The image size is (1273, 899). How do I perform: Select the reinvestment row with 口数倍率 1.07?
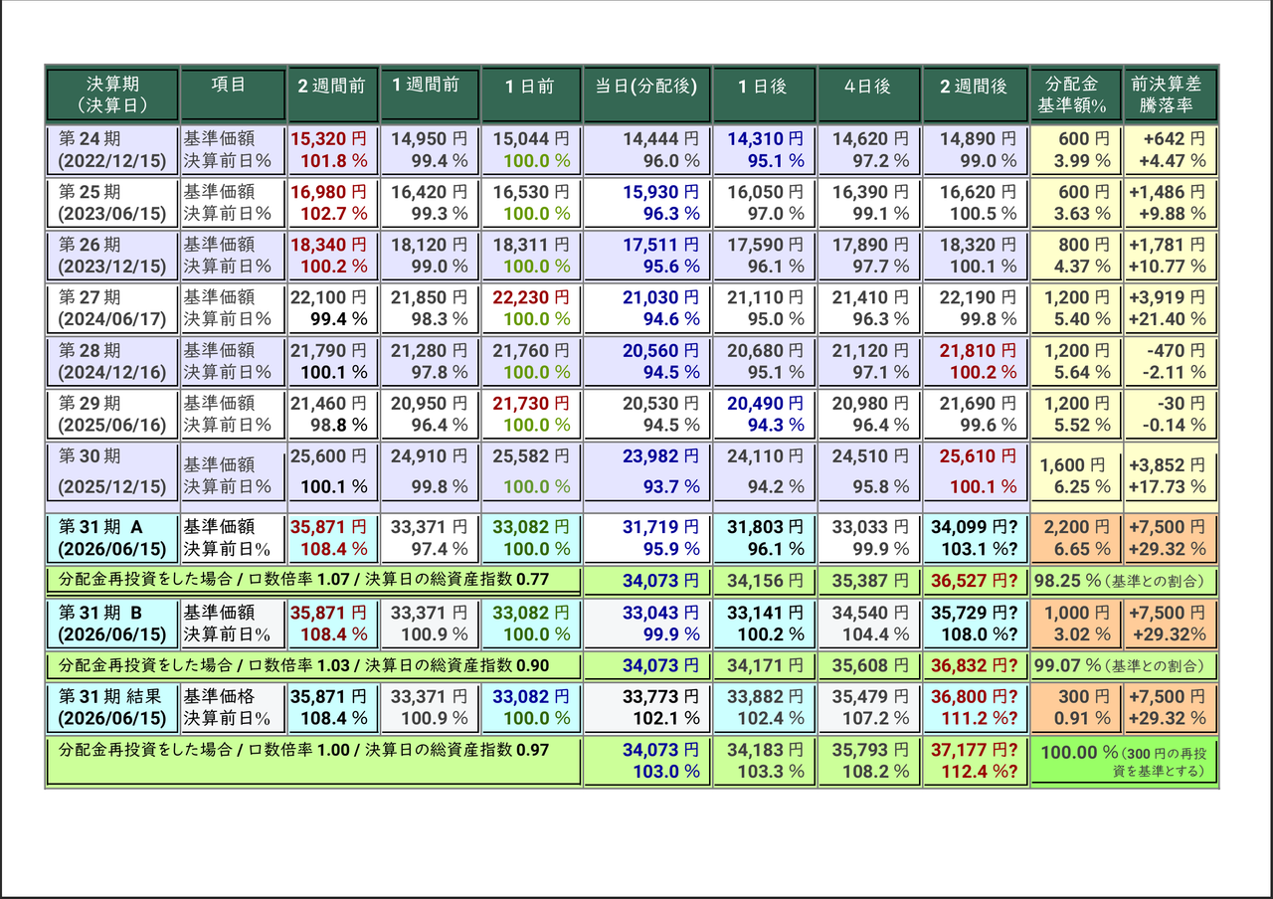click(x=313, y=580)
